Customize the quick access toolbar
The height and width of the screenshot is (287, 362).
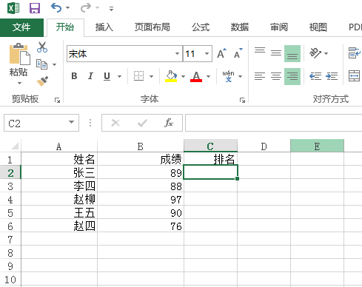point(112,9)
